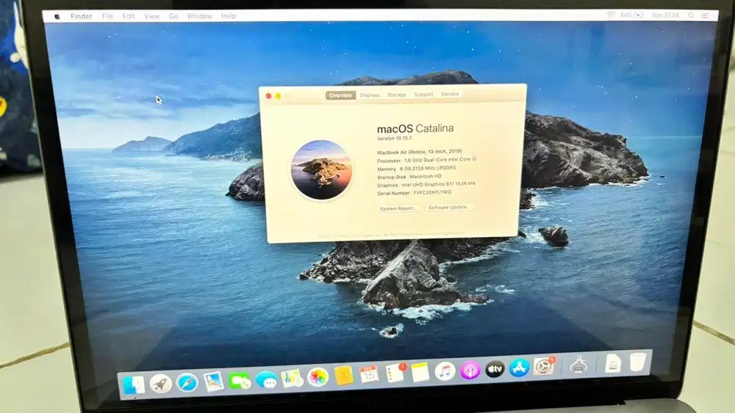Open Notification Center list icon
This screenshot has height=413, width=735.
click(705, 15)
